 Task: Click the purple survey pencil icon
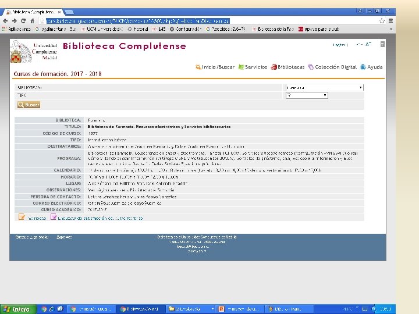pyautogui.click(x=54, y=217)
